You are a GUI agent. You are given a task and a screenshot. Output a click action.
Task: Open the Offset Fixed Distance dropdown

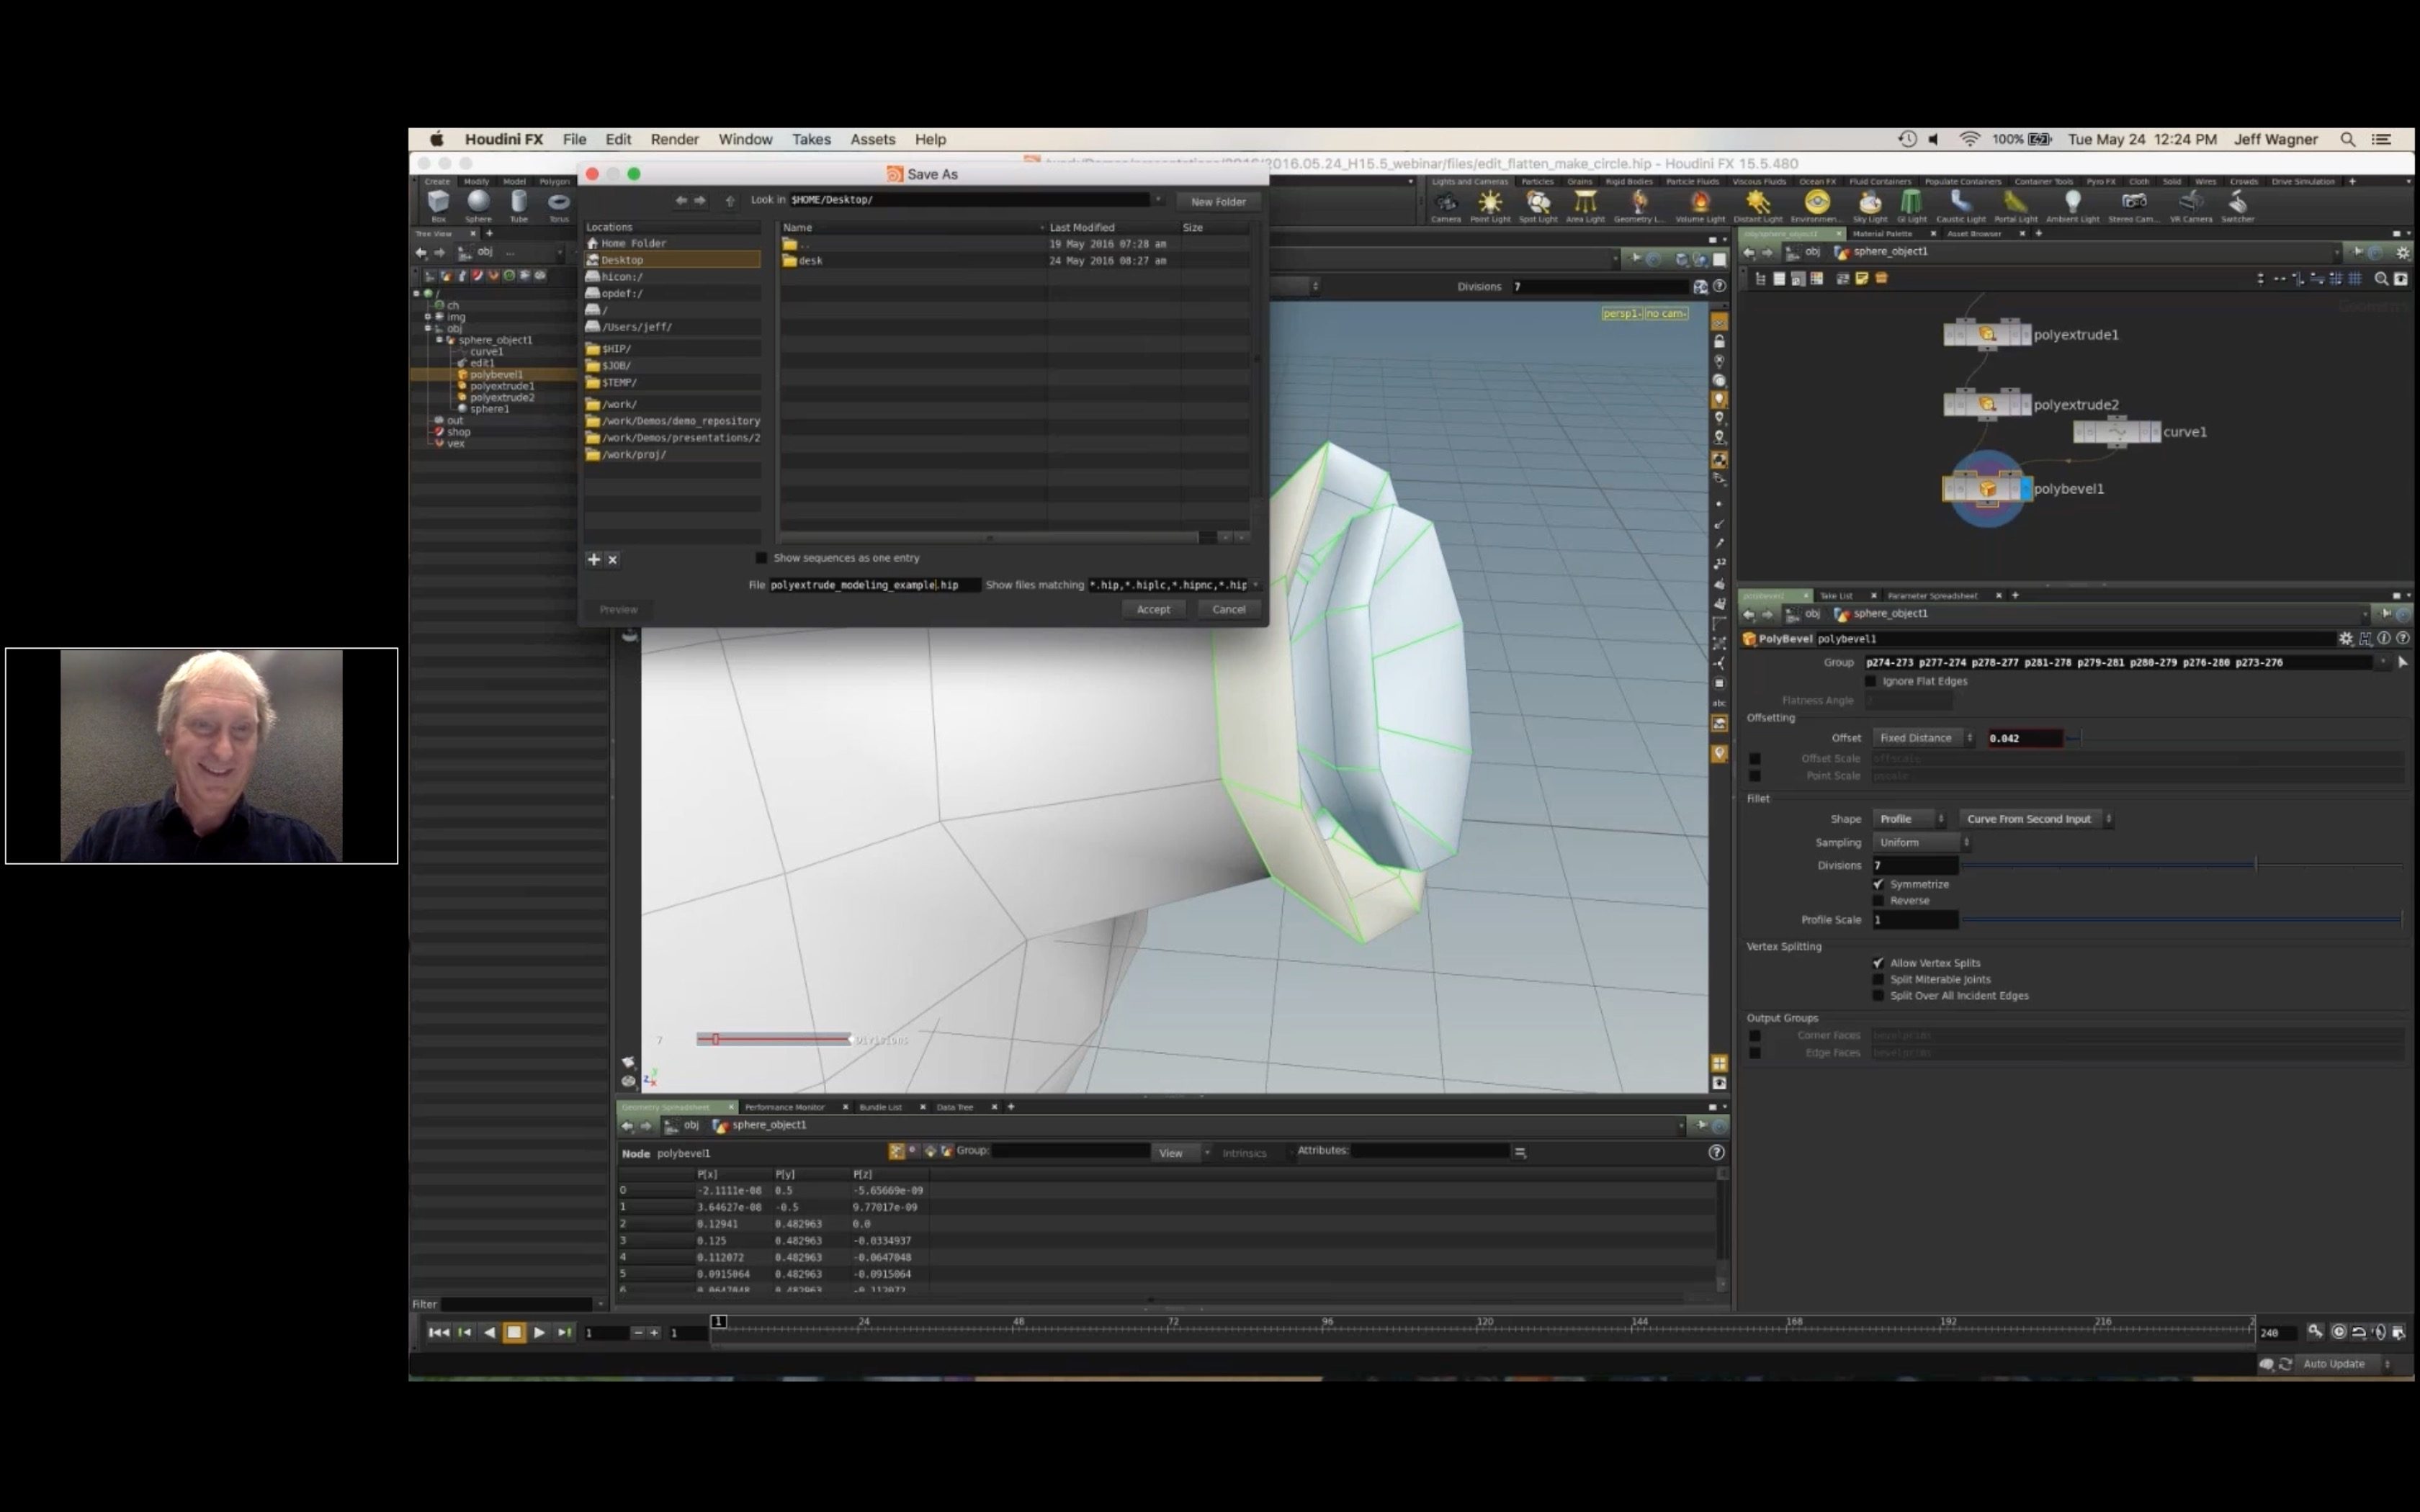click(x=1924, y=738)
